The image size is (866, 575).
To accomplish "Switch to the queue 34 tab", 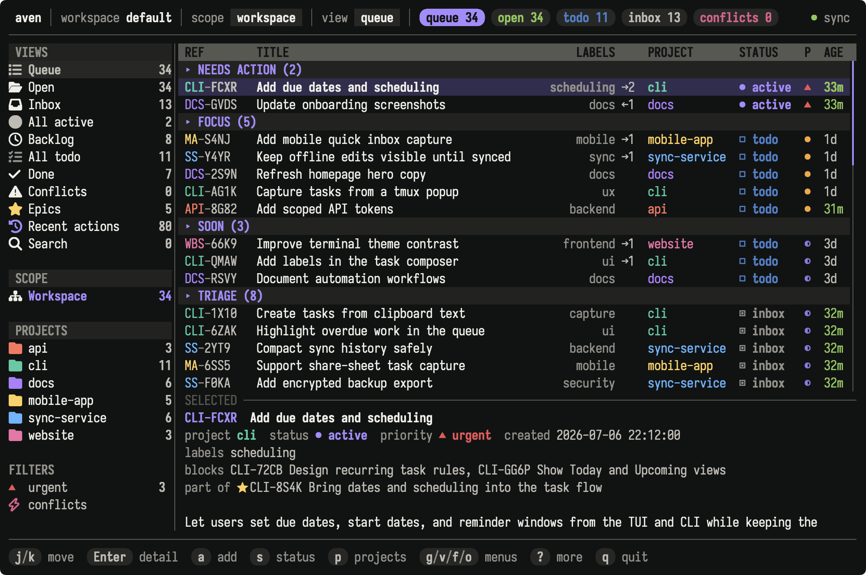I will 452,18.
